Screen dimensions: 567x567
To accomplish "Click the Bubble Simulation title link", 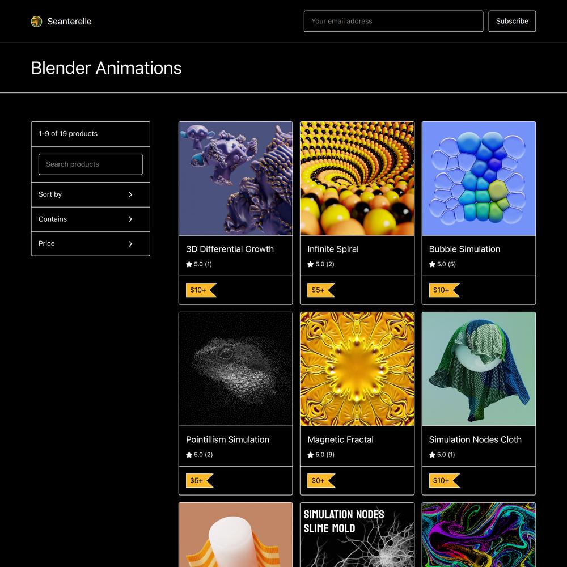I will tap(464, 249).
